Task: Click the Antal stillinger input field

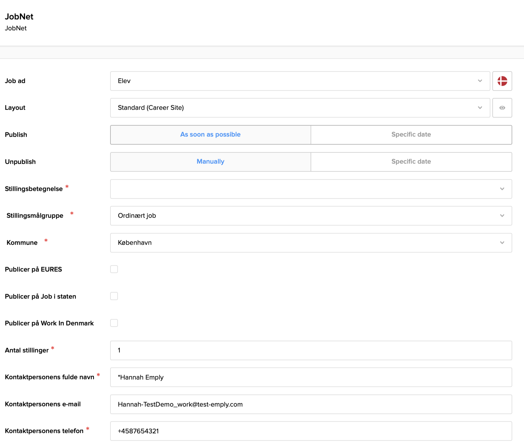Action: click(x=311, y=350)
